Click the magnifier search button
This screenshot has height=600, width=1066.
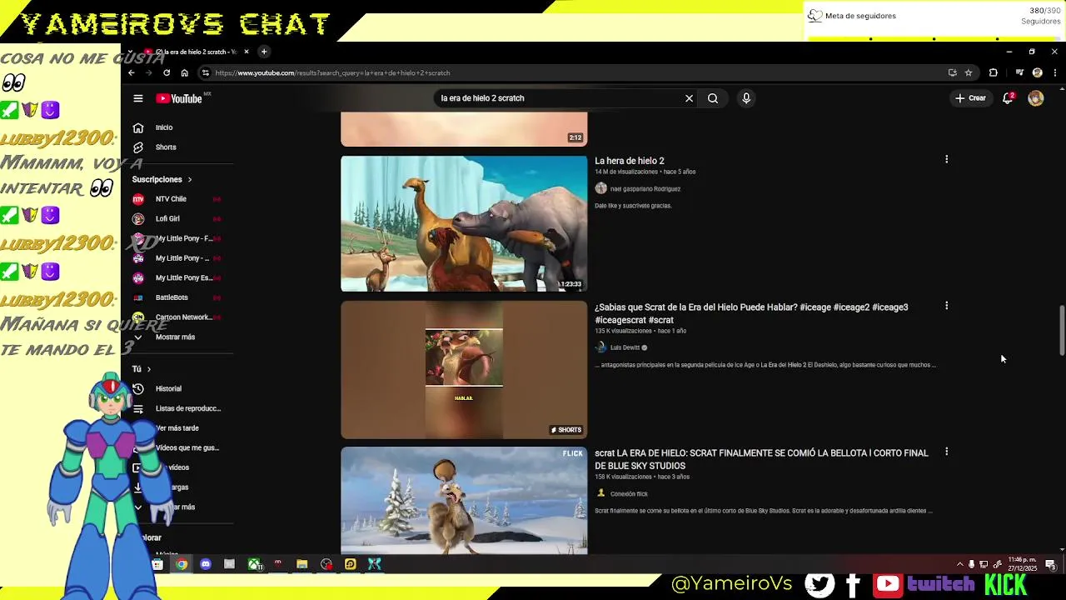pos(713,98)
